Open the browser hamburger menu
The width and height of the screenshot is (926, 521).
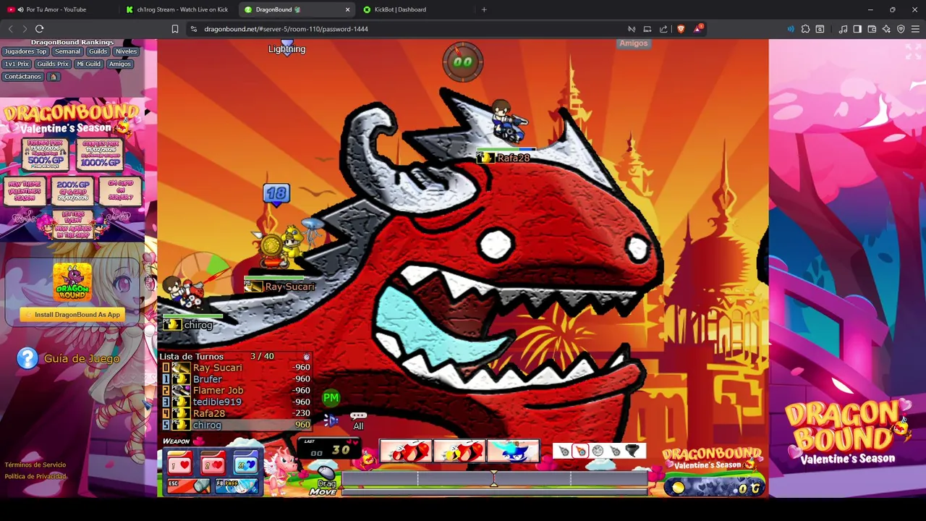[915, 29]
